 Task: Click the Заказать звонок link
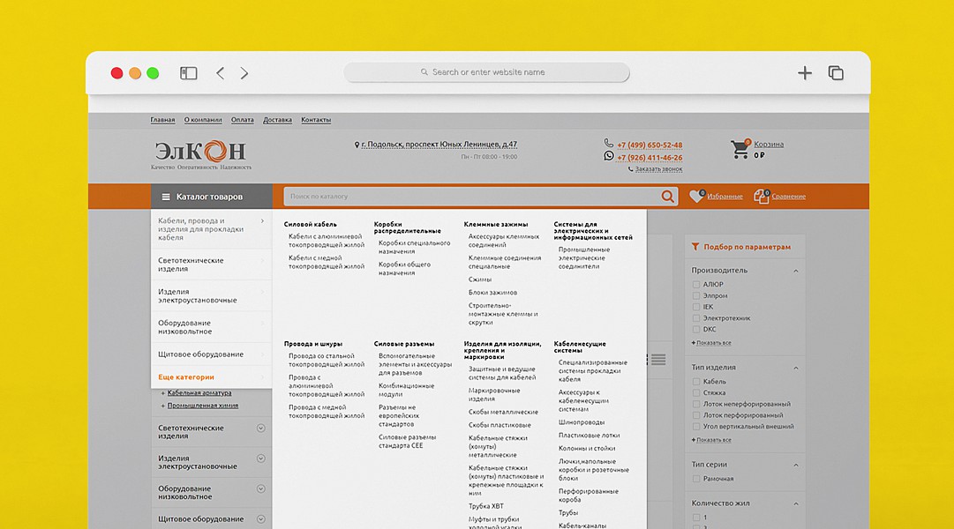point(657,169)
